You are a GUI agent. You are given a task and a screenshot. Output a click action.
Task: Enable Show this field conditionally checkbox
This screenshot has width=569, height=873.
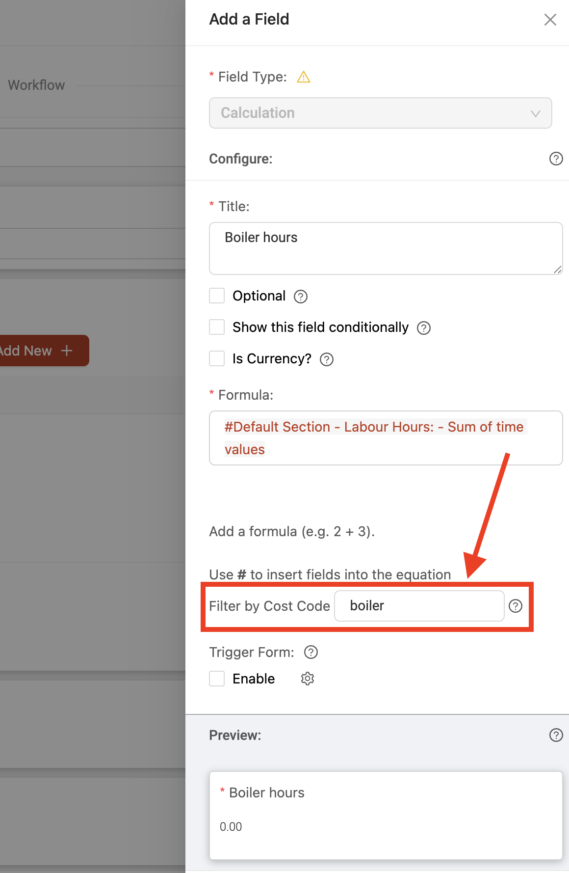coord(217,327)
